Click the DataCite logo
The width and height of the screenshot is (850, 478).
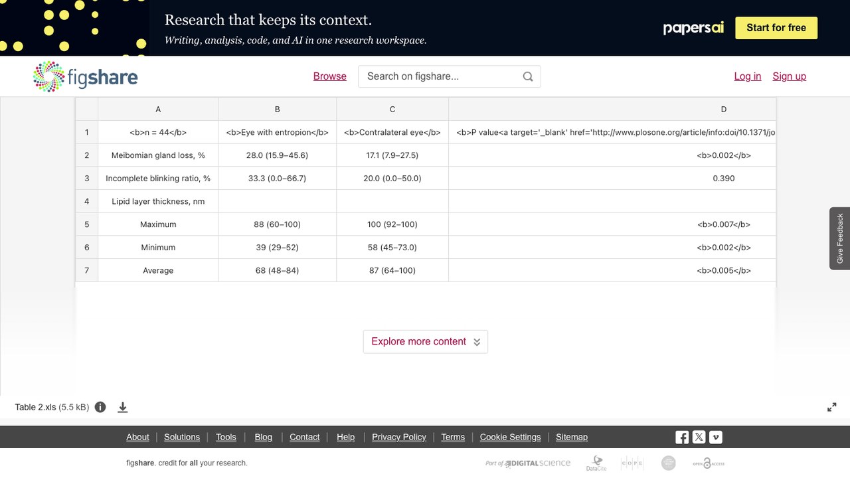pyautogui.click(x=596, y=463)
